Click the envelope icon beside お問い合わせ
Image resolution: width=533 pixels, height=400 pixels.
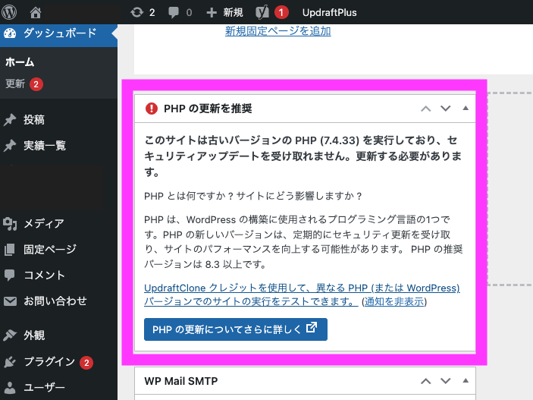coord(10,301)
